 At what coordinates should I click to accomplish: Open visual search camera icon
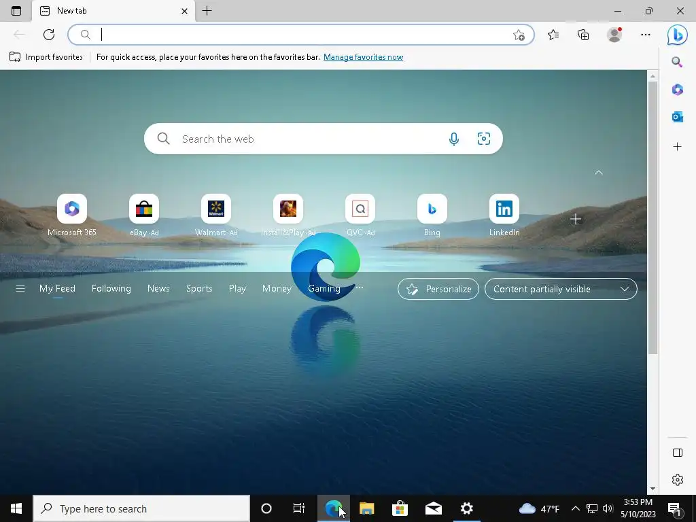[484, 139]
